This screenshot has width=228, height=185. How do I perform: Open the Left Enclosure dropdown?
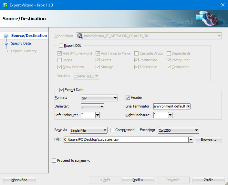[x=97, y=115]
